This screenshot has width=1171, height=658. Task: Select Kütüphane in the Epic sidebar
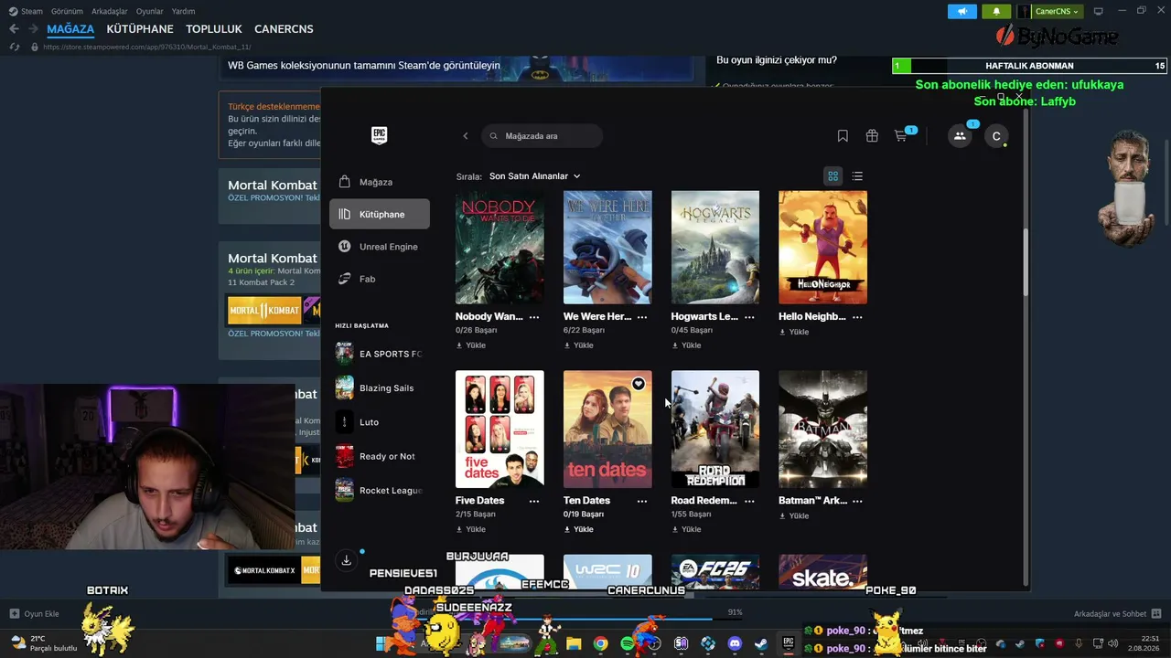click(x=380, y=214)
